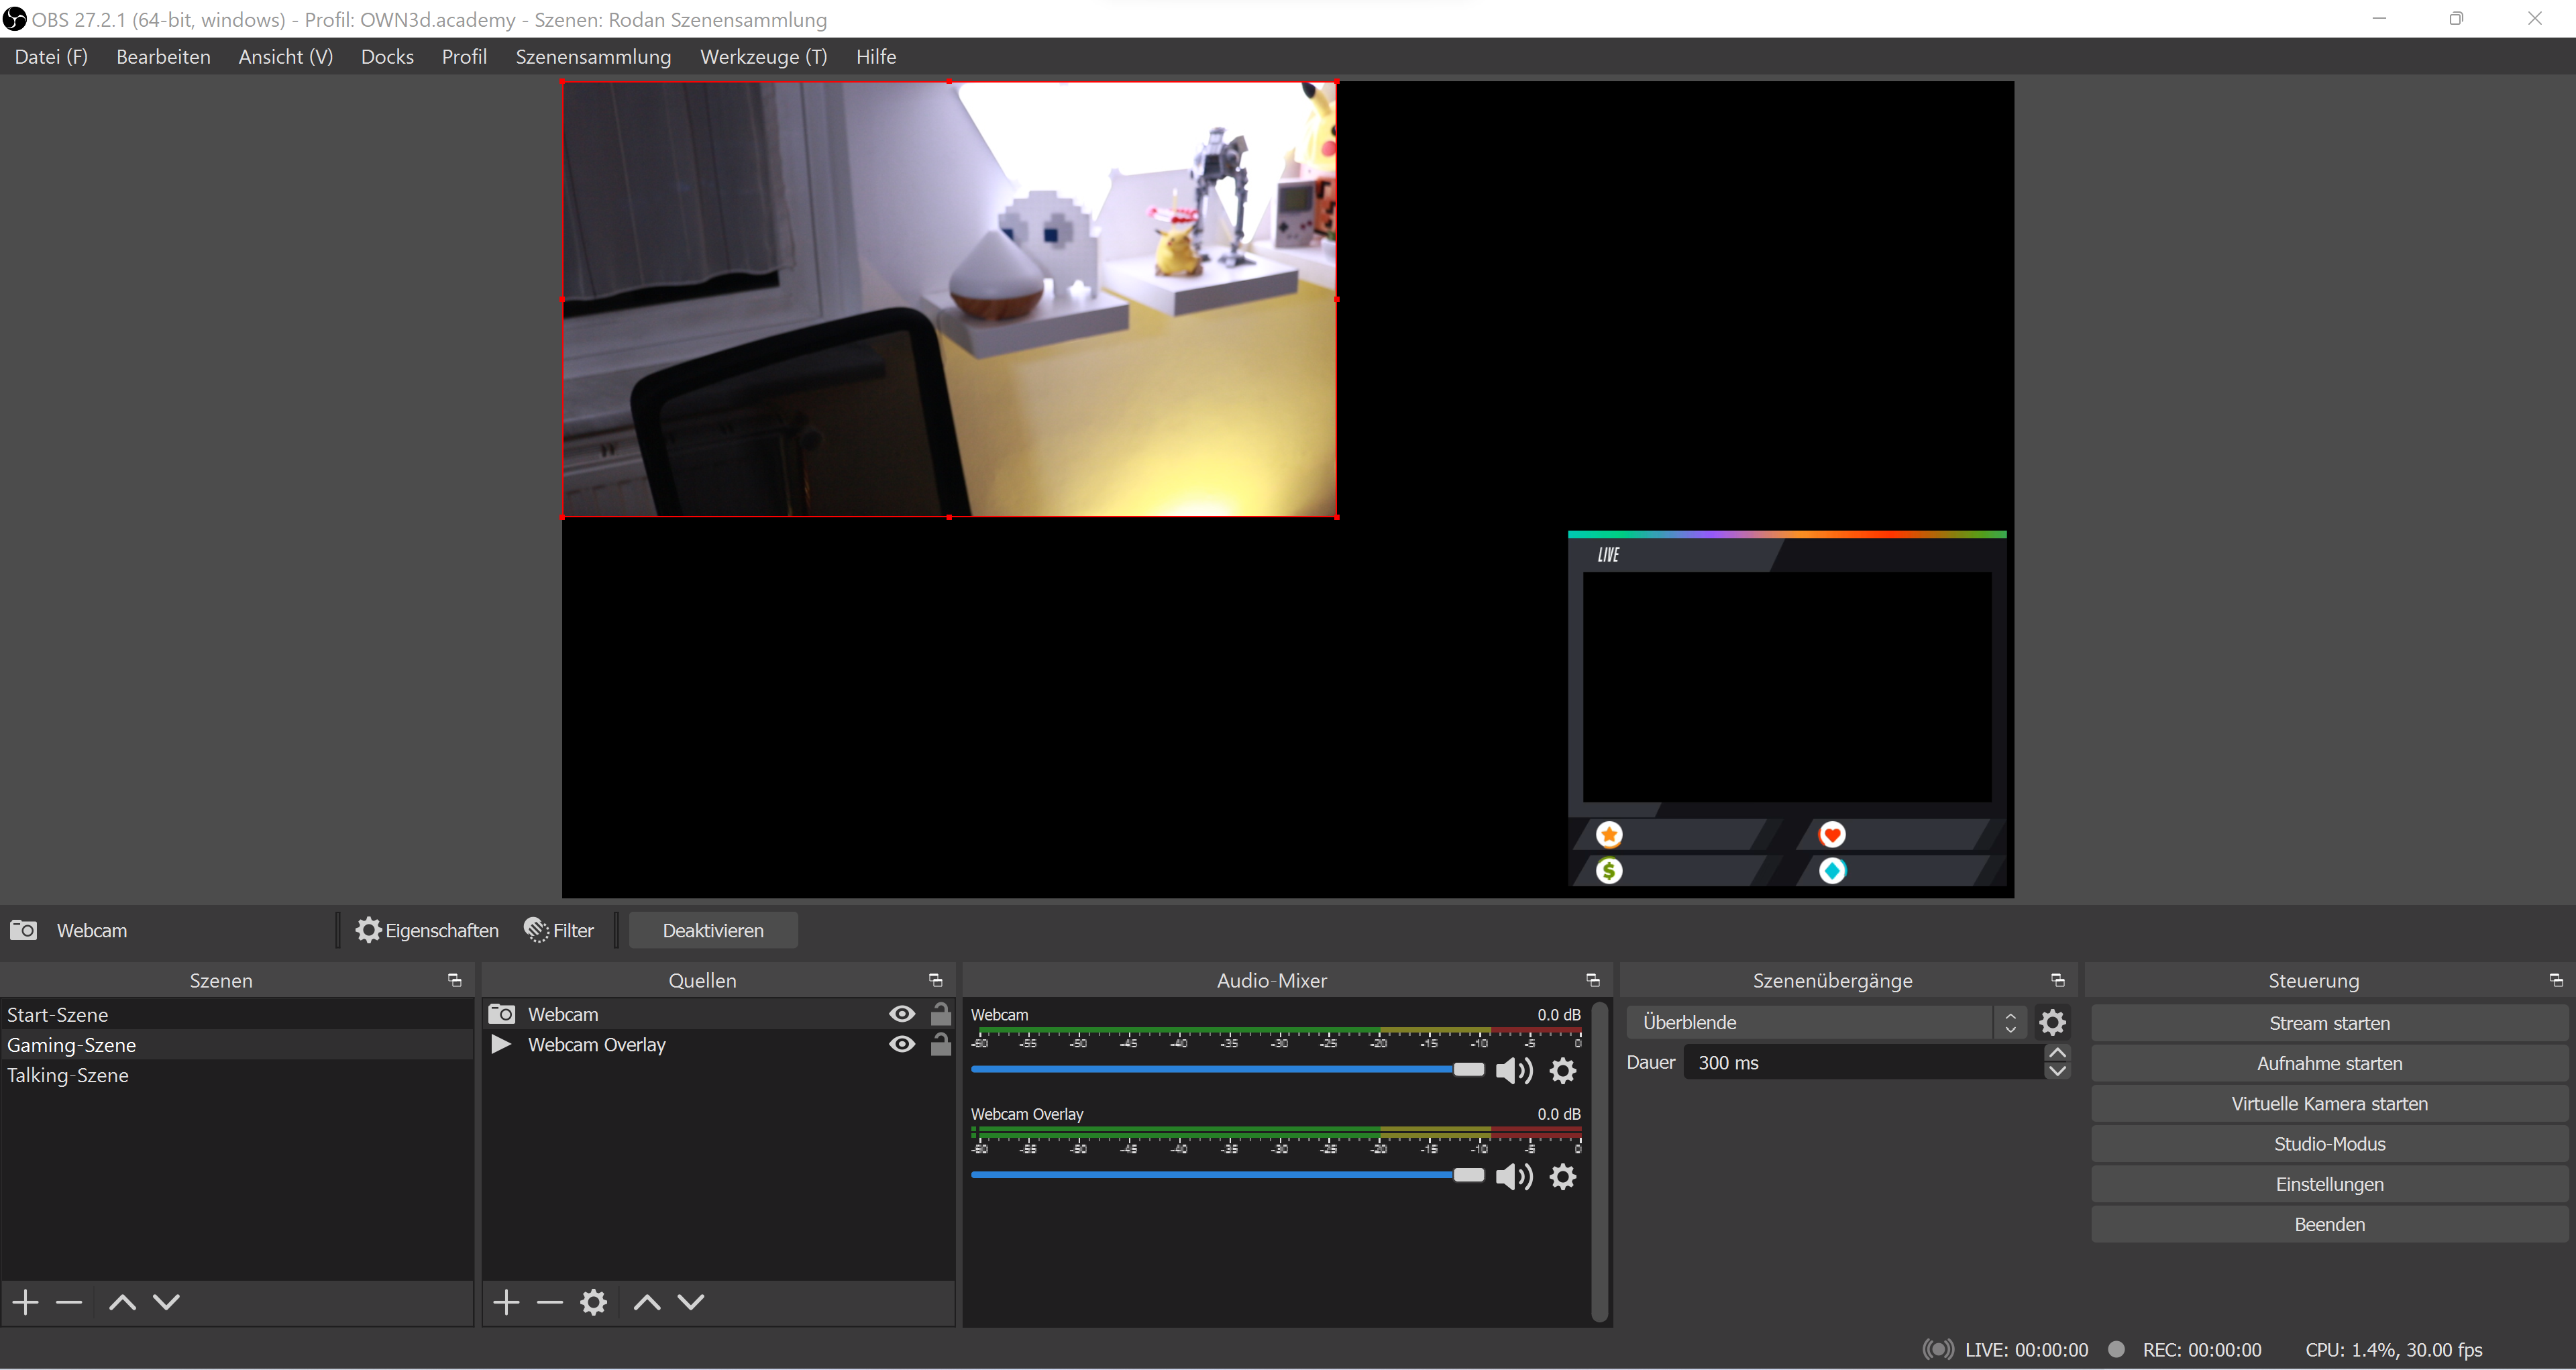Increase Dauer with the up stepper
2576x1370 pixels.
(2057, 1053)
